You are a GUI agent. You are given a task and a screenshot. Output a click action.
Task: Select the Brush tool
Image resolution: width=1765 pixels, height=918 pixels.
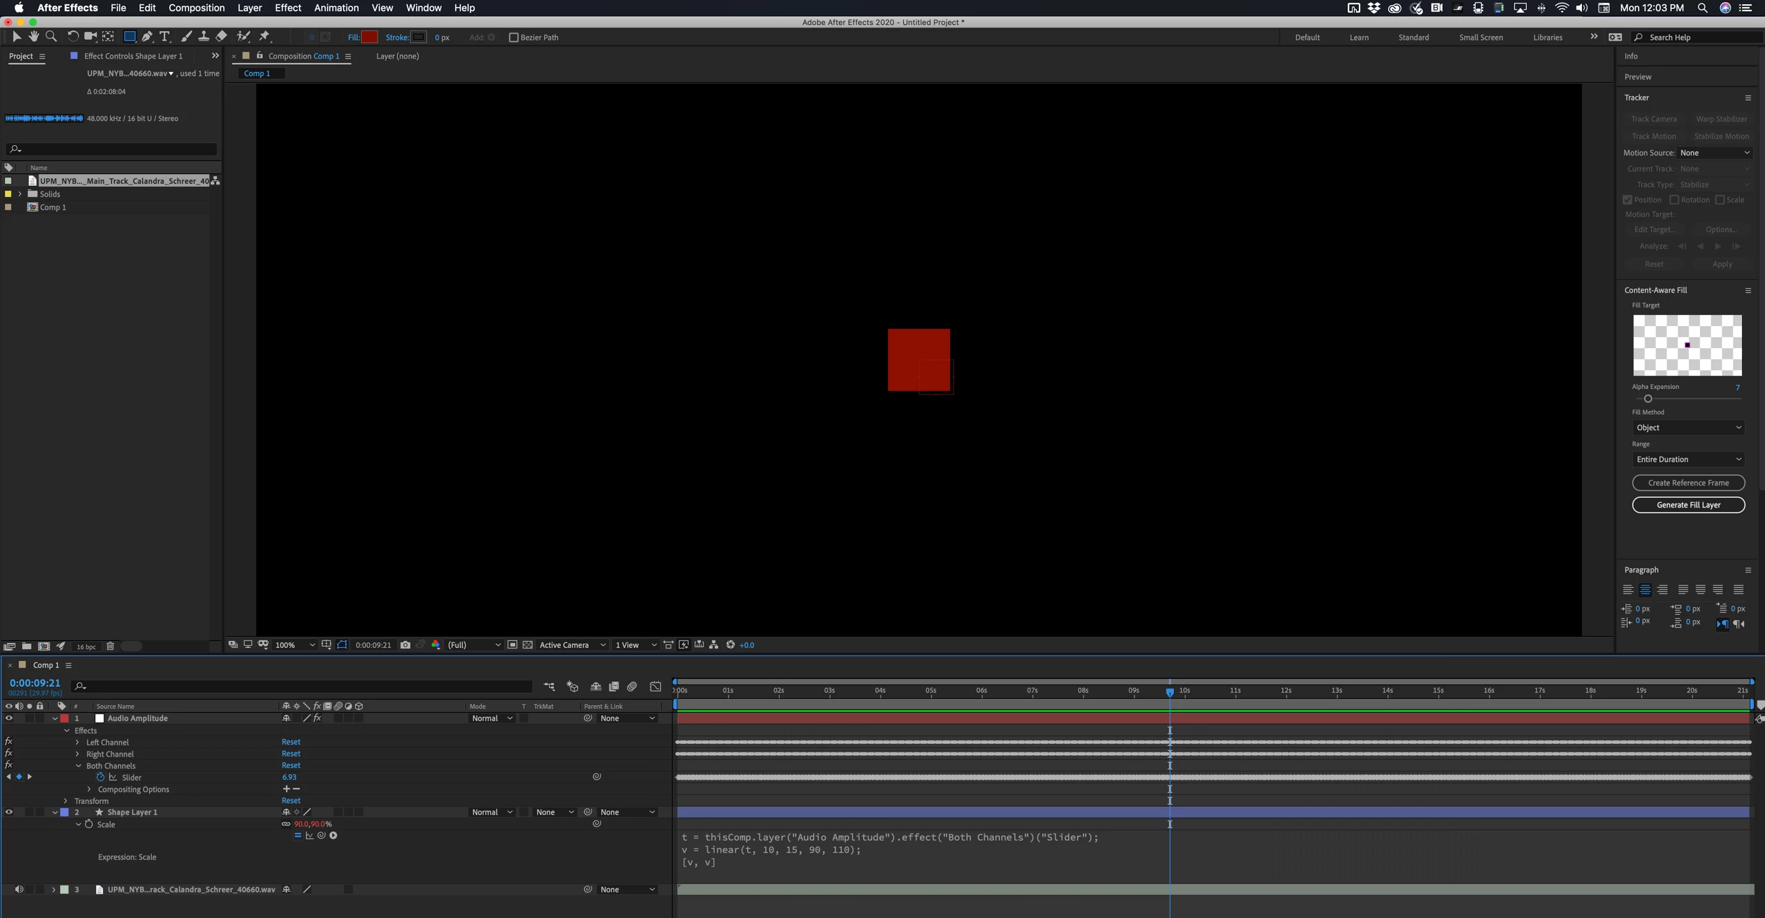pos(186,37)
